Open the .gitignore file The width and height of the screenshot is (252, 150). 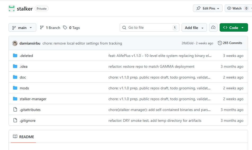coord(28,120)
